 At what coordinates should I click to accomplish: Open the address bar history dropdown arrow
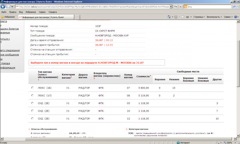[x=171, y=7]
